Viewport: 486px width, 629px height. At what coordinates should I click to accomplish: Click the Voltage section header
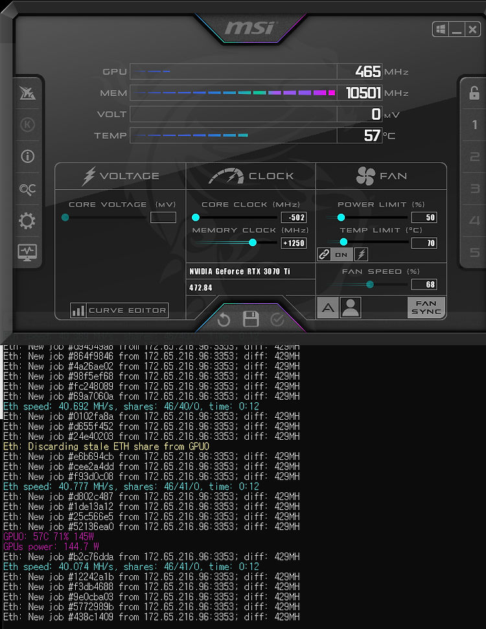point(121,176)
